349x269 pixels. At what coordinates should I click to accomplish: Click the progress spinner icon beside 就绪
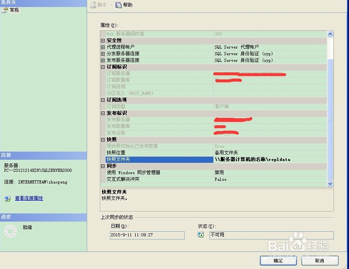[x=10, y=231]
